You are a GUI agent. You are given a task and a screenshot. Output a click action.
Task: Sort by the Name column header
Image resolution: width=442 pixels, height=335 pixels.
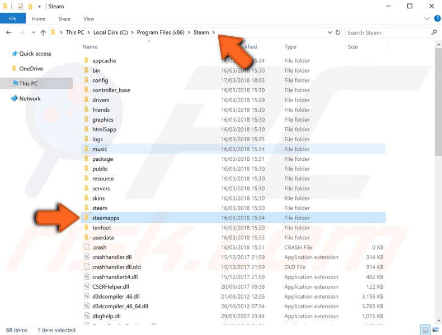tap(90, 47)
